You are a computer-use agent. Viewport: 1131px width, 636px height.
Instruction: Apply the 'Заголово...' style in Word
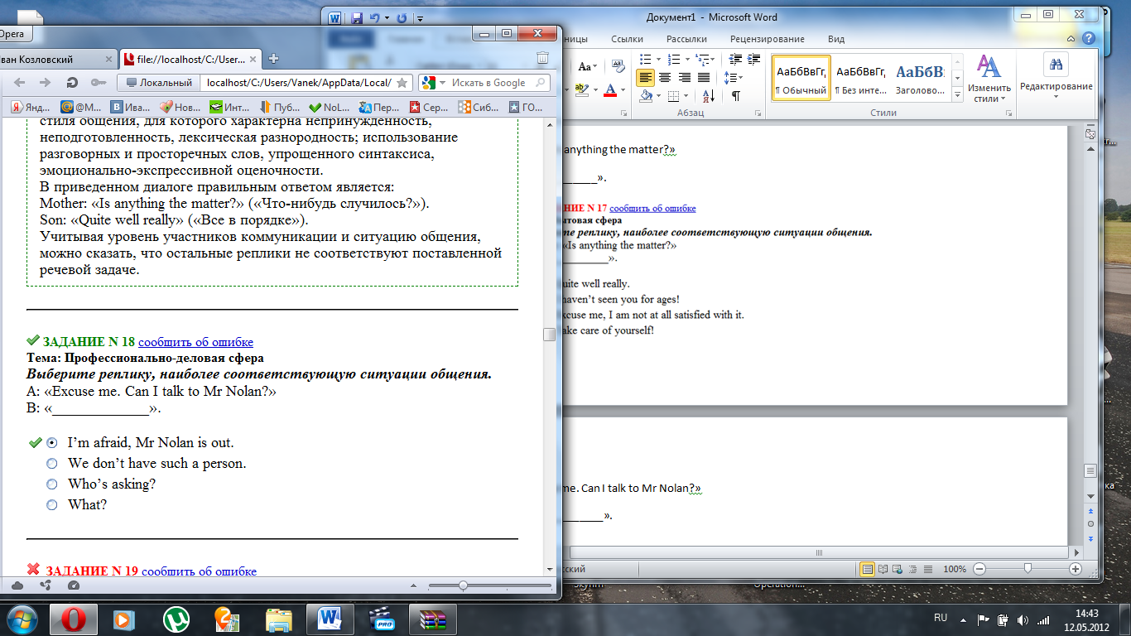920,78
